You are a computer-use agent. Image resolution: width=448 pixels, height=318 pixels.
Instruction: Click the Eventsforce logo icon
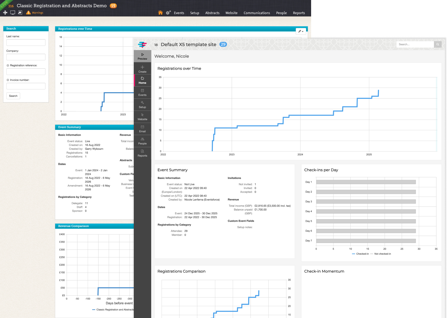coord(142,45)
